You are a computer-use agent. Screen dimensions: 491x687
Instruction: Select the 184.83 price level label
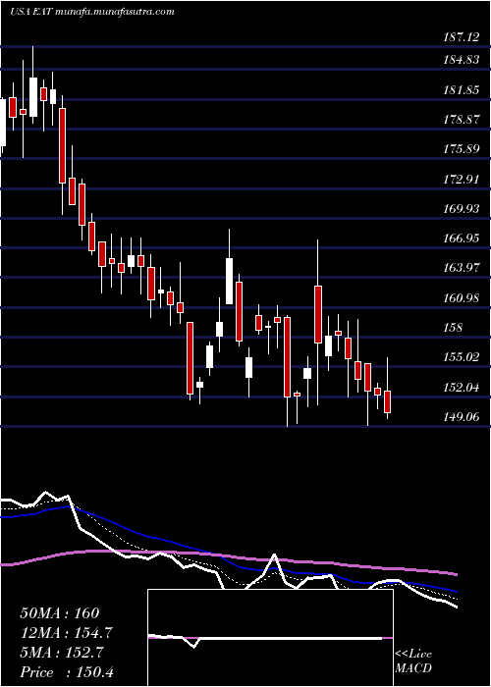[x=462, y=61]
